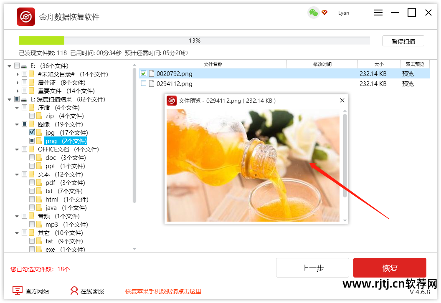Expand the #未知父目录# tree node
Image resolution: width=441 pixels, height=303 pixels.
pos(17,74)
